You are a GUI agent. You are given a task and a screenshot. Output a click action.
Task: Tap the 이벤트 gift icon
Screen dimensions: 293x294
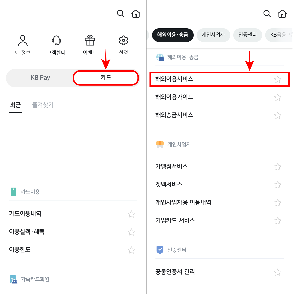click(x=89, y=39)
